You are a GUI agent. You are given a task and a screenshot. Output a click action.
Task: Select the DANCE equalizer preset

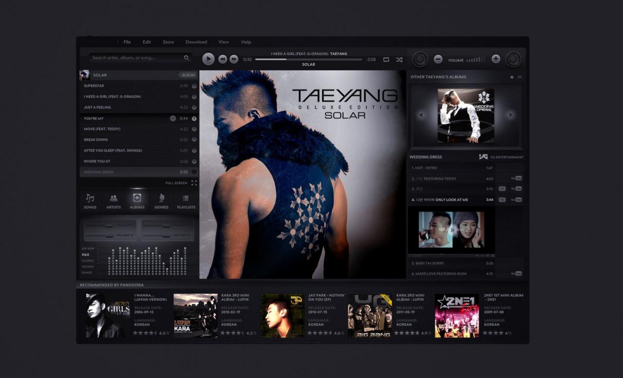87,272
